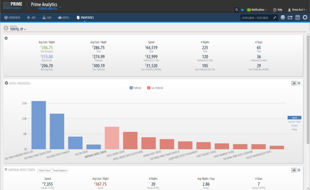Switch Imperial Hotel Tokyo panel to list view

click(299, 170)
